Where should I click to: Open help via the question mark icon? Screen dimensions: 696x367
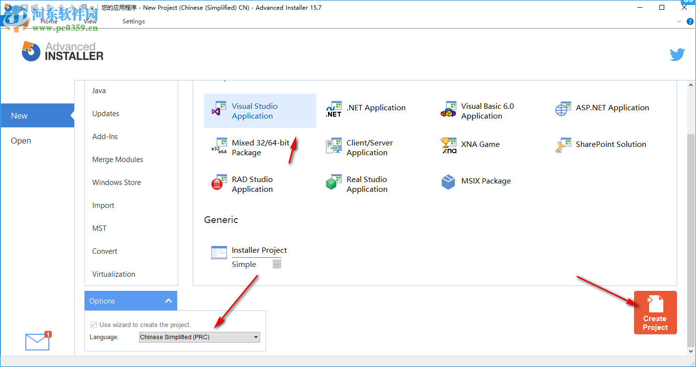[690, 21]
